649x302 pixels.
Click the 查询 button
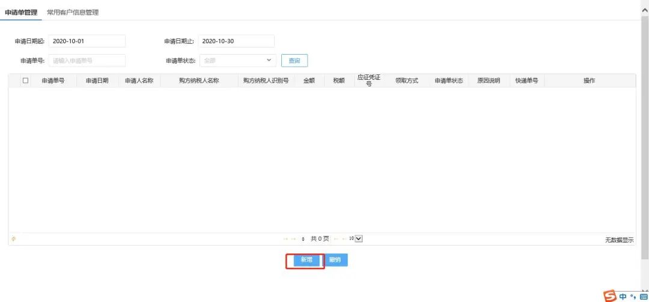coord(294,61)
